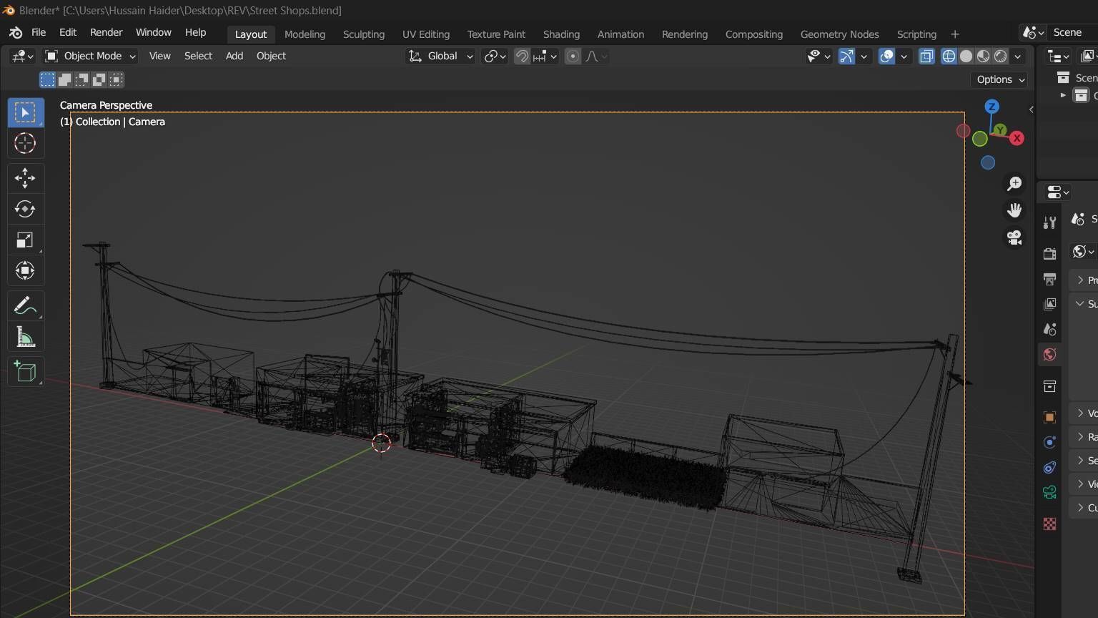
Task: Select the Select Box tool in left toolbar
Action: coord(25,113)
